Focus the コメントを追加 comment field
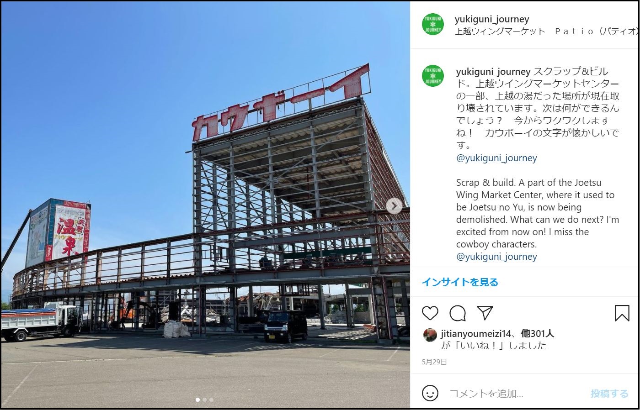 (x=515, y=393)
